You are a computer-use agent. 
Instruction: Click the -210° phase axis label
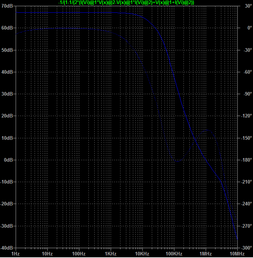[x=246, y=182]
